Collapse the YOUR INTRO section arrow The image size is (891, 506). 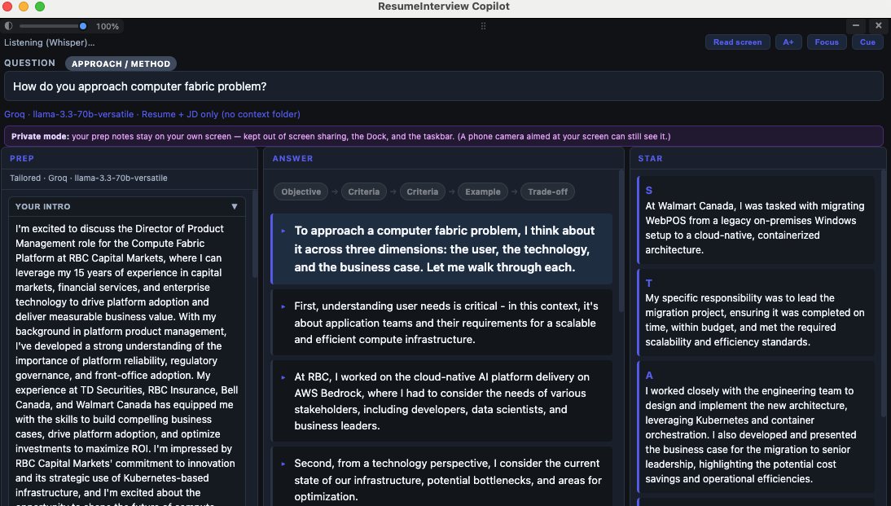point(234,206)
